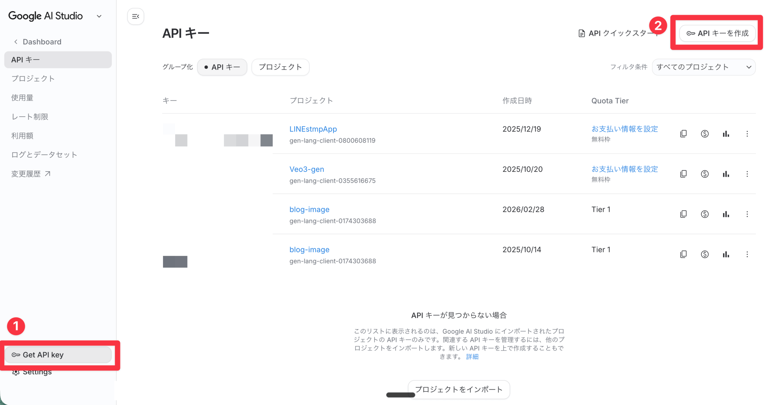Viewport: 767px width, 405px height.
Task: Copy the Veo3-gen API key
Action: pos(683,174)
